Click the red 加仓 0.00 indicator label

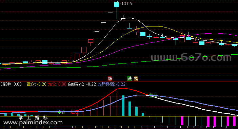(57, 84)
